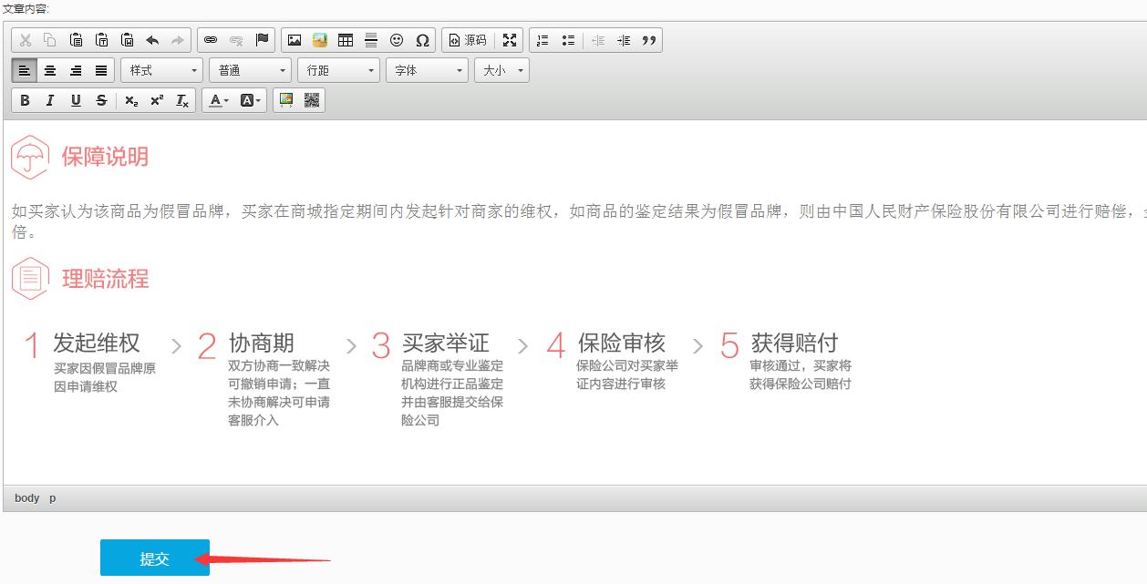Toggle superscript formatting
Image resolution: width=1147 pixels, height=584 pixels.
[157, 100]
